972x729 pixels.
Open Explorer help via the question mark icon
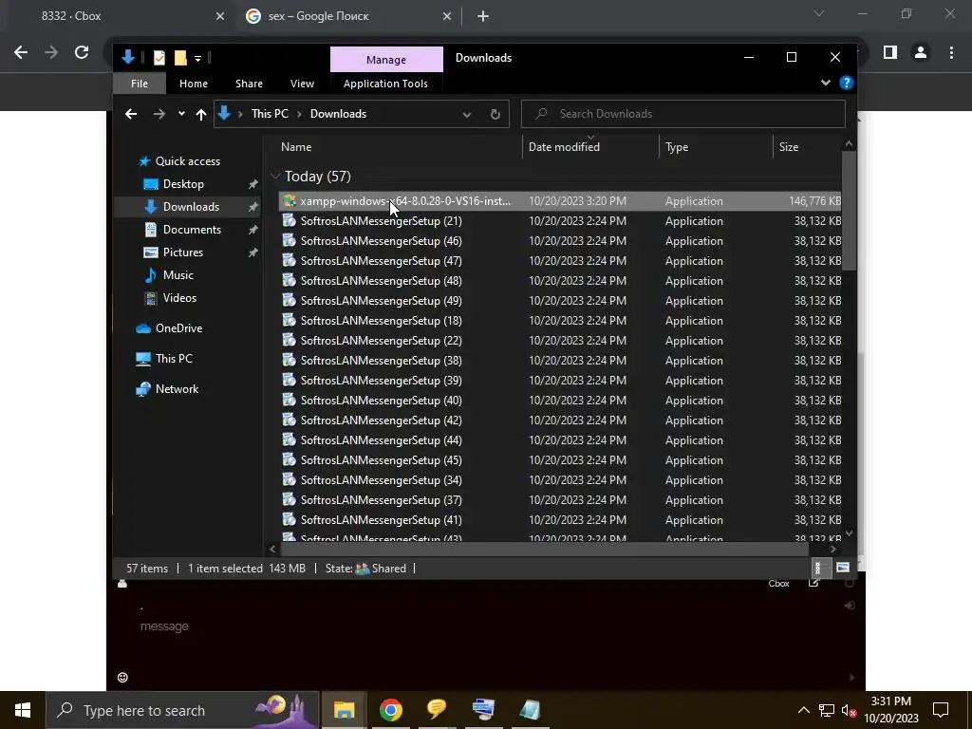846,83
